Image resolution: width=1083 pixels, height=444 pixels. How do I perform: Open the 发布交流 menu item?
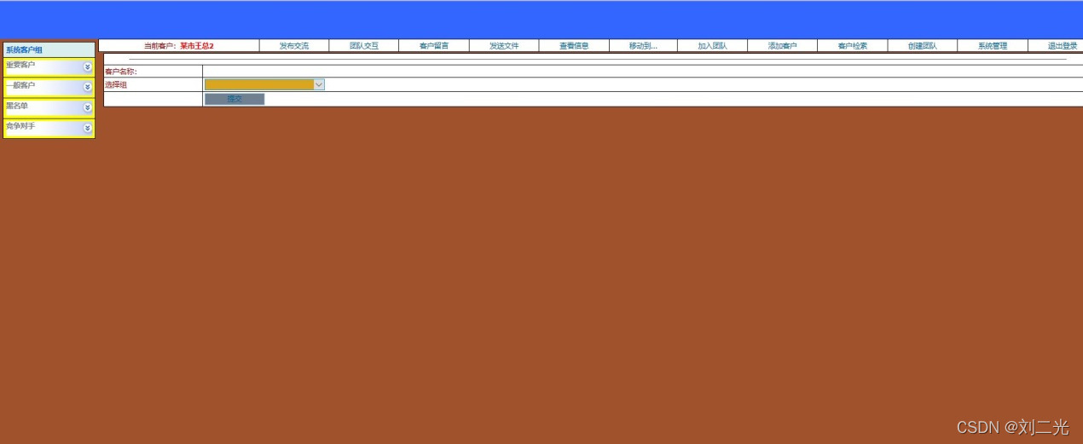click(294, 46)
